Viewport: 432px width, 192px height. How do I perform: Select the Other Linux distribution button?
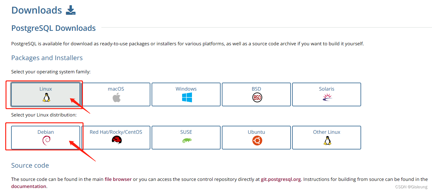(327, 137)
